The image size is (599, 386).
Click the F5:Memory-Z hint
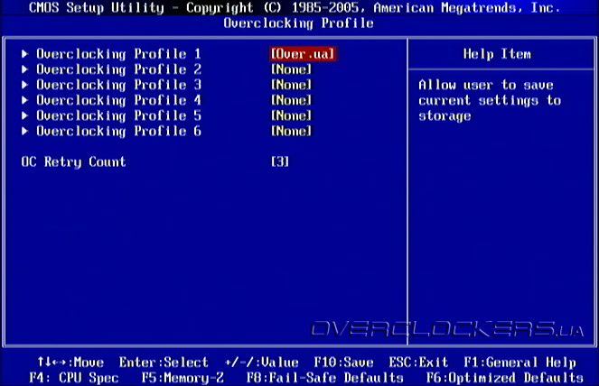tap(183, 378)
